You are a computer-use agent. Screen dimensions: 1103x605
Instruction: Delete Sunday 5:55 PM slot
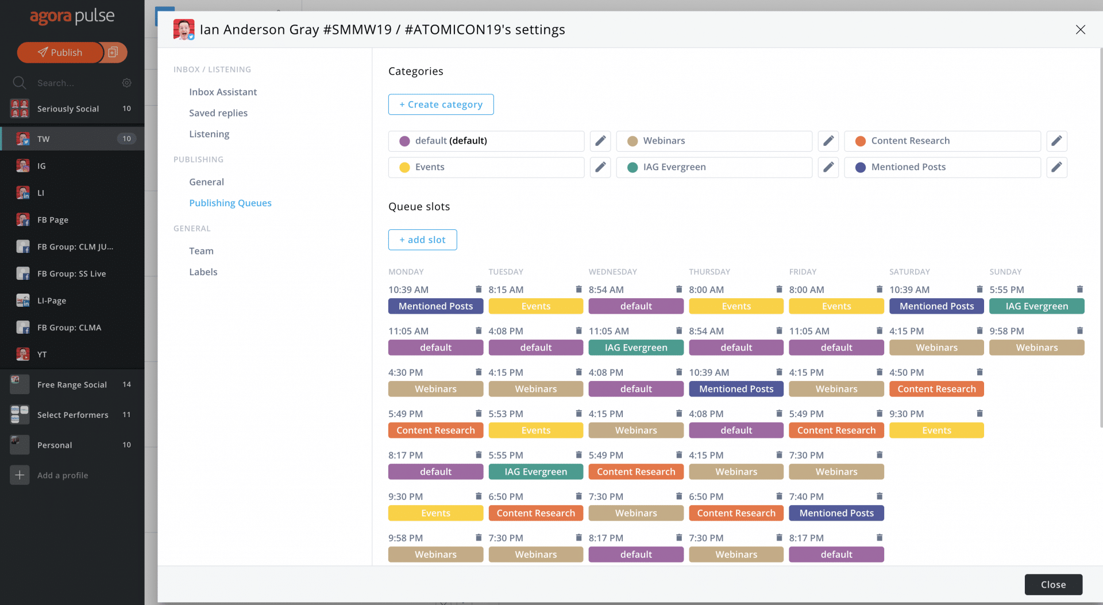[x=1079, y=289]
